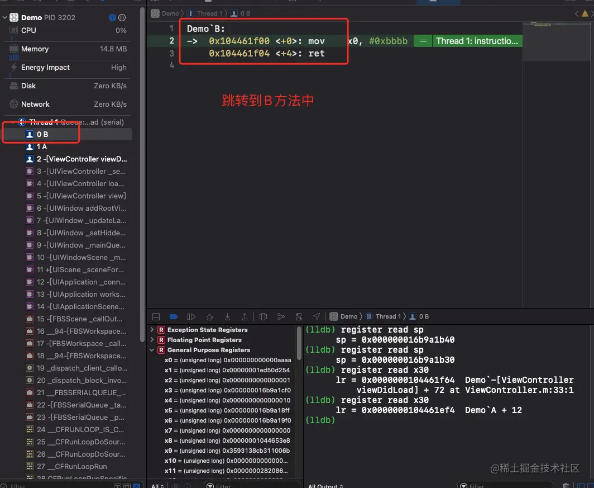Expand Floating Point Registers
The width and height of the screenshot is (594, 488).
(x=151, y=340)
